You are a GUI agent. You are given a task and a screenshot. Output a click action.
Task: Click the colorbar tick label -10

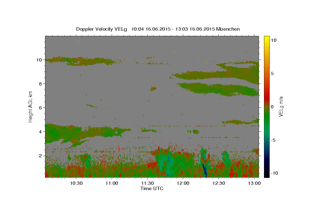pyautogui.click(x=274, y=173)
